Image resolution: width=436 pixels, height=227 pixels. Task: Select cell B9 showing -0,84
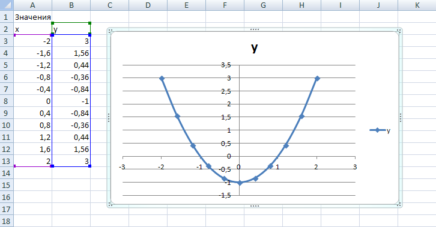click(x=71, y=113)
